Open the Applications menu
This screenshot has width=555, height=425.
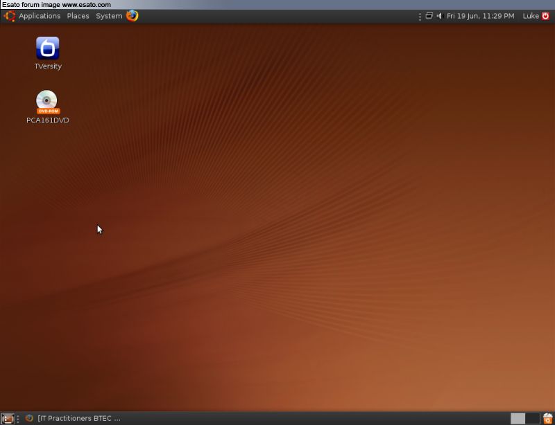[x=40, y=16]
